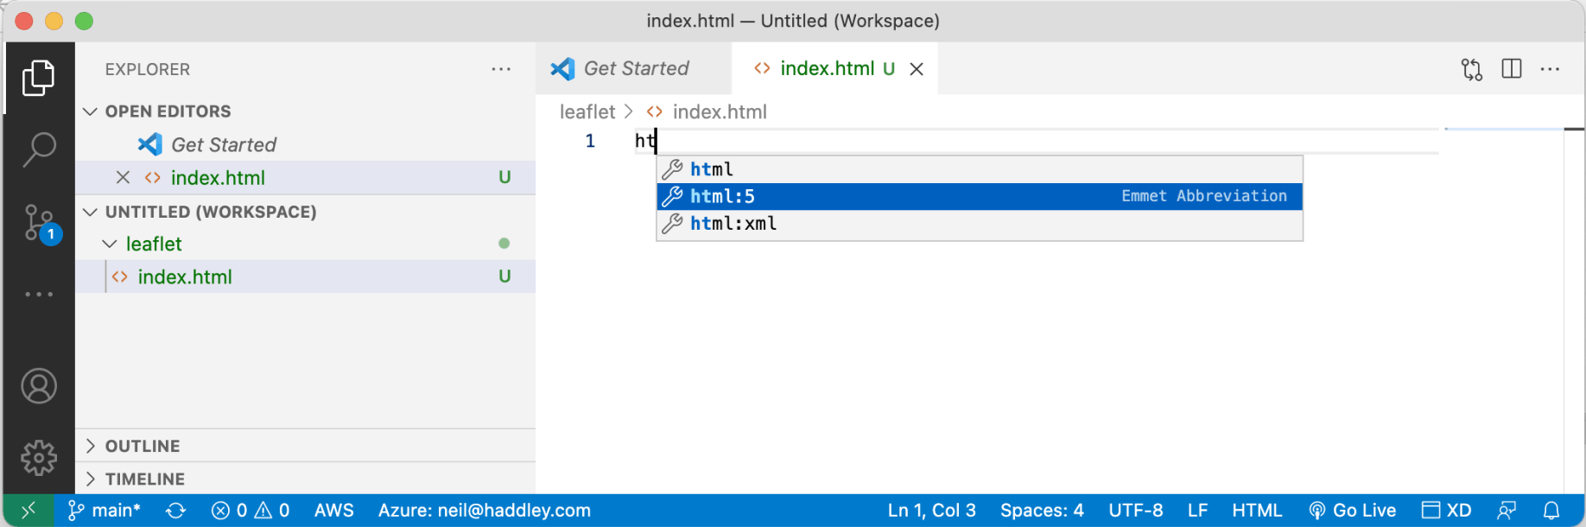Open the source control changes icon in editor toolbar
The height and width of the screenshot is (527, 1586).
click(x=1472, y=69)
